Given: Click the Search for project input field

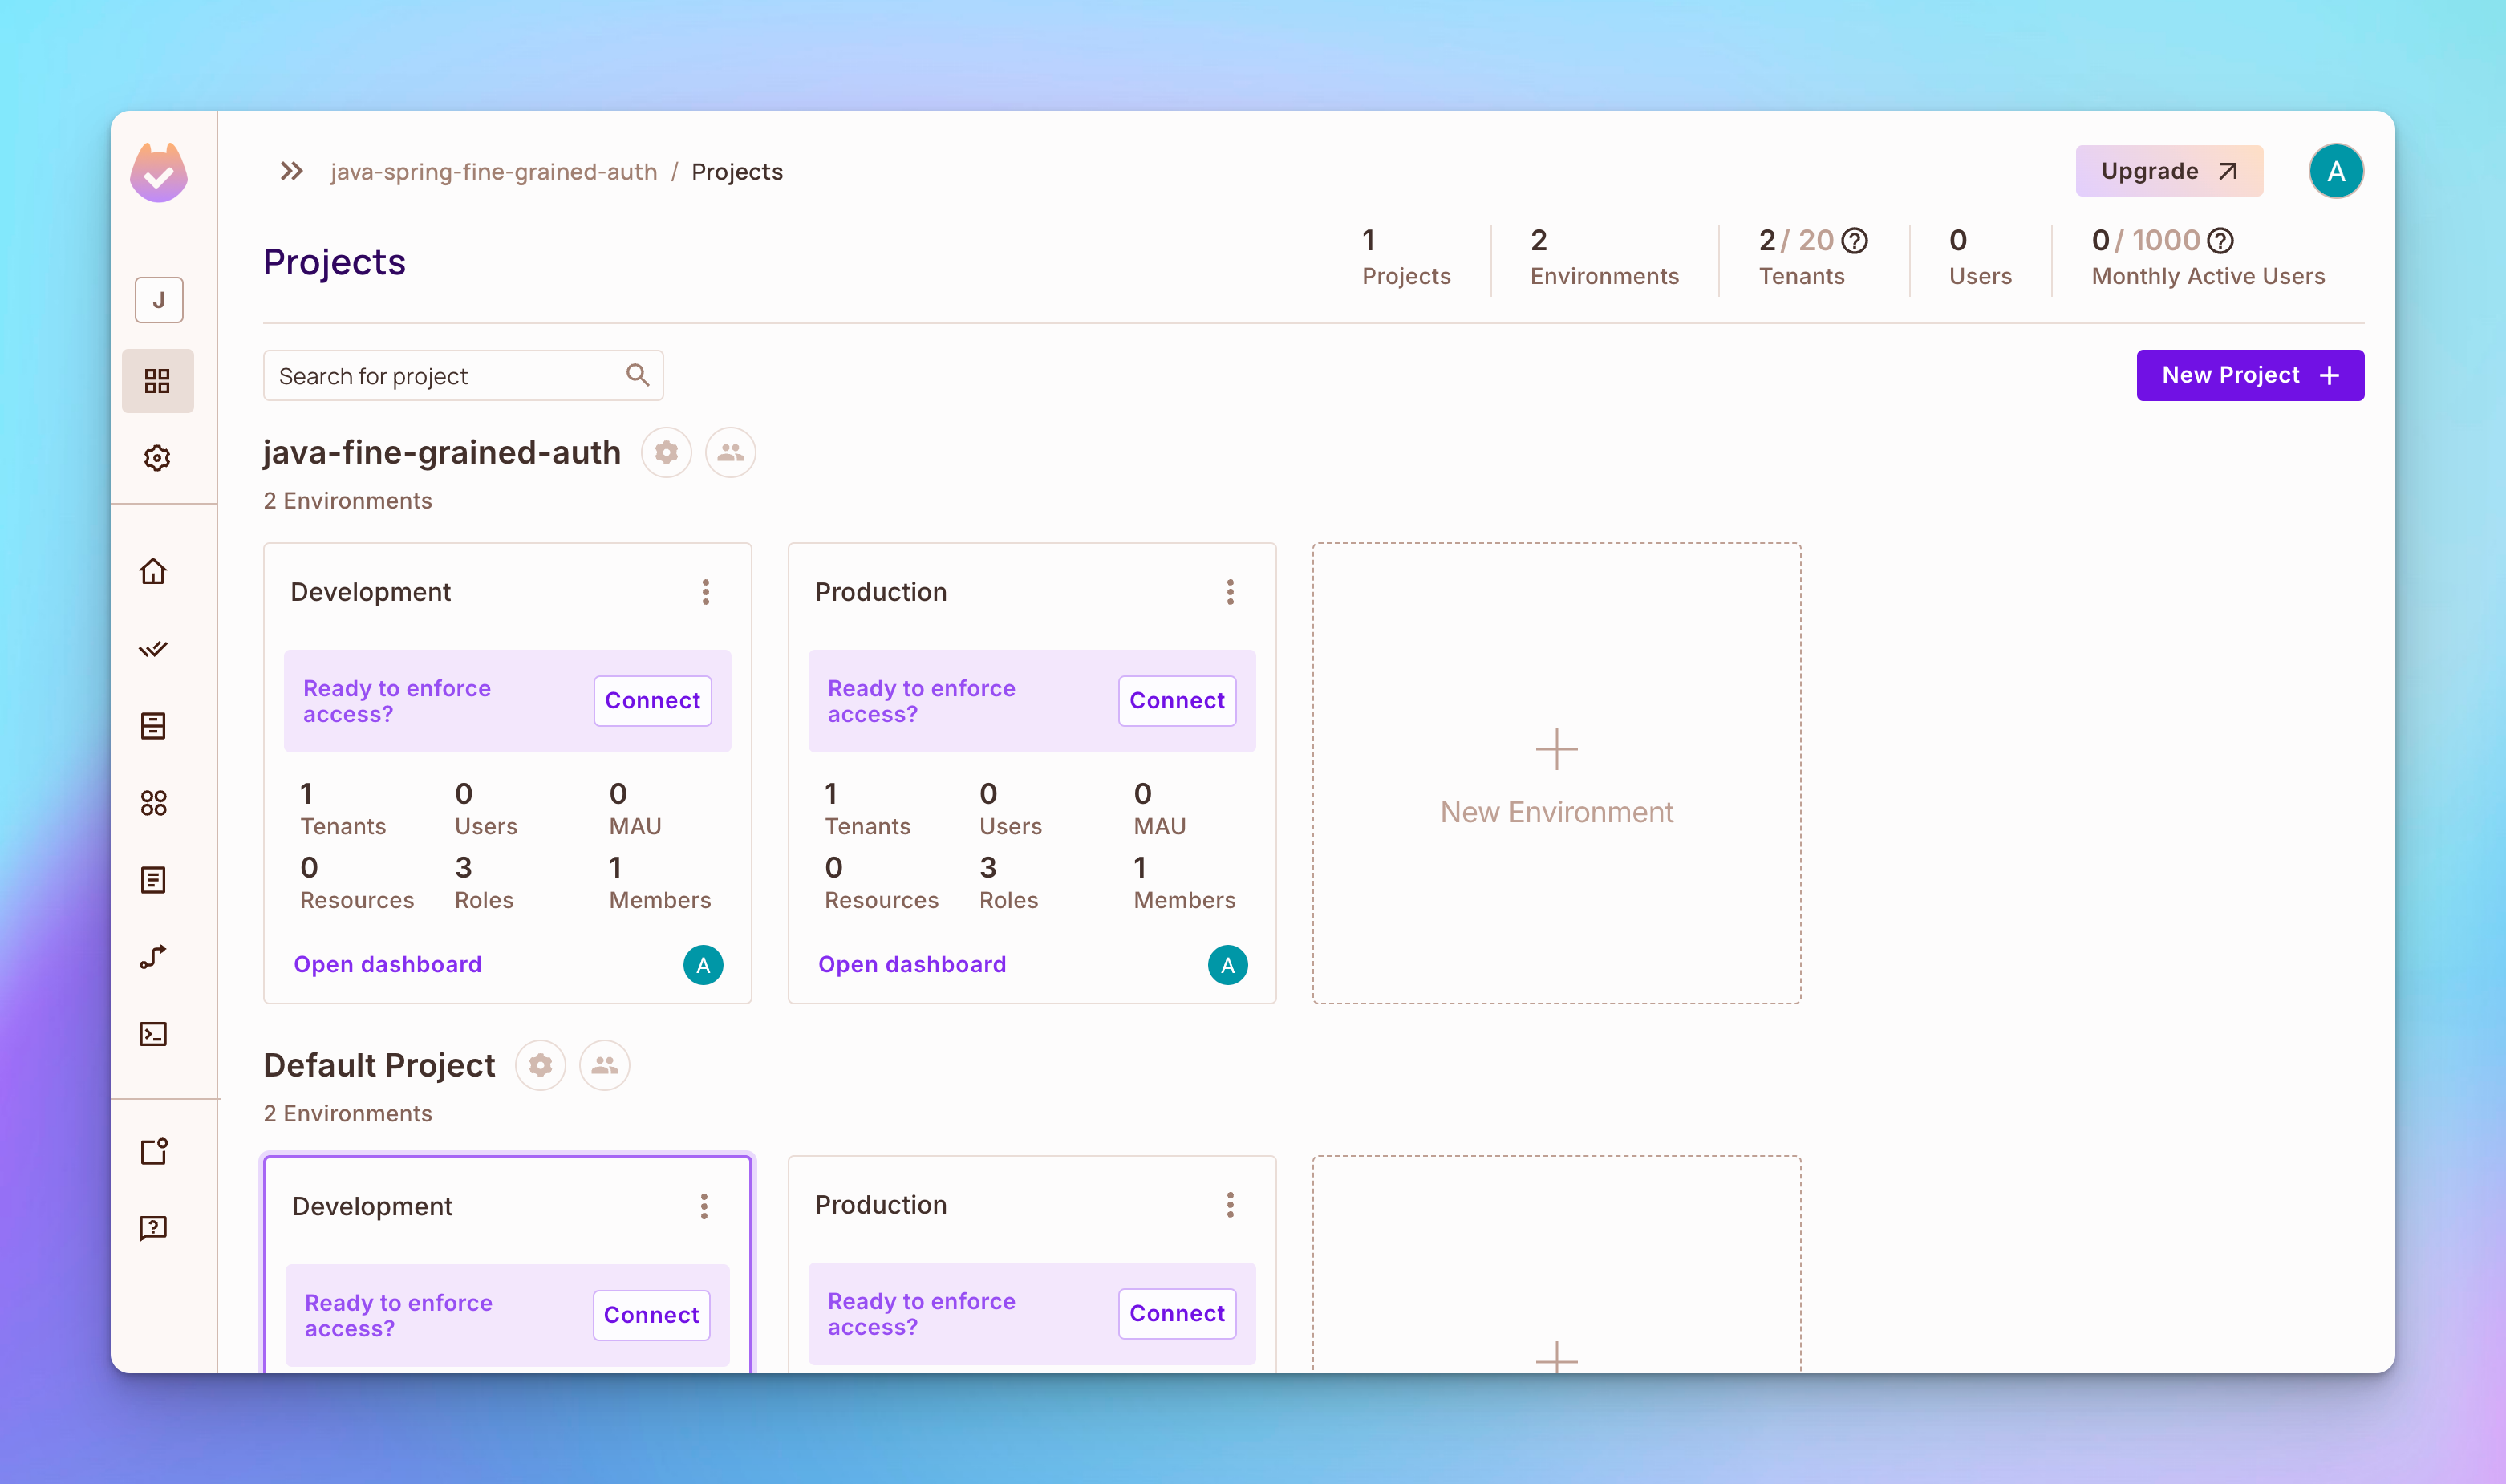Looking at the screenshot, I should 463,375.
